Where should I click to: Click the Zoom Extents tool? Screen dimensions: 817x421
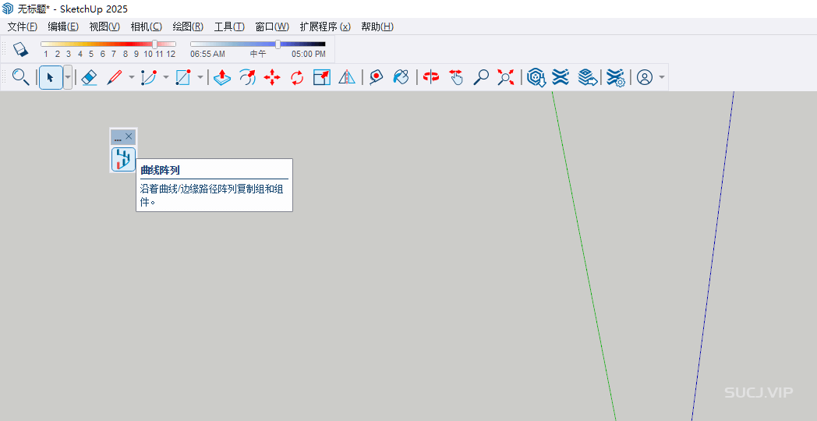505,78
